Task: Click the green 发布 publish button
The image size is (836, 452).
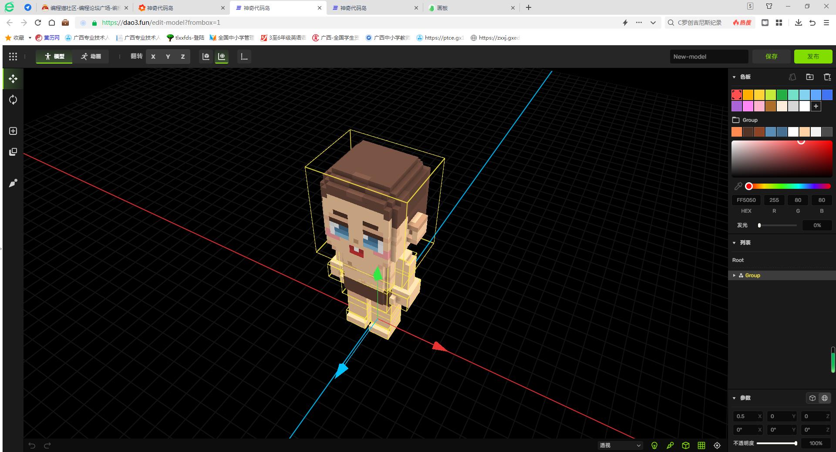Action: pos(813,57)
